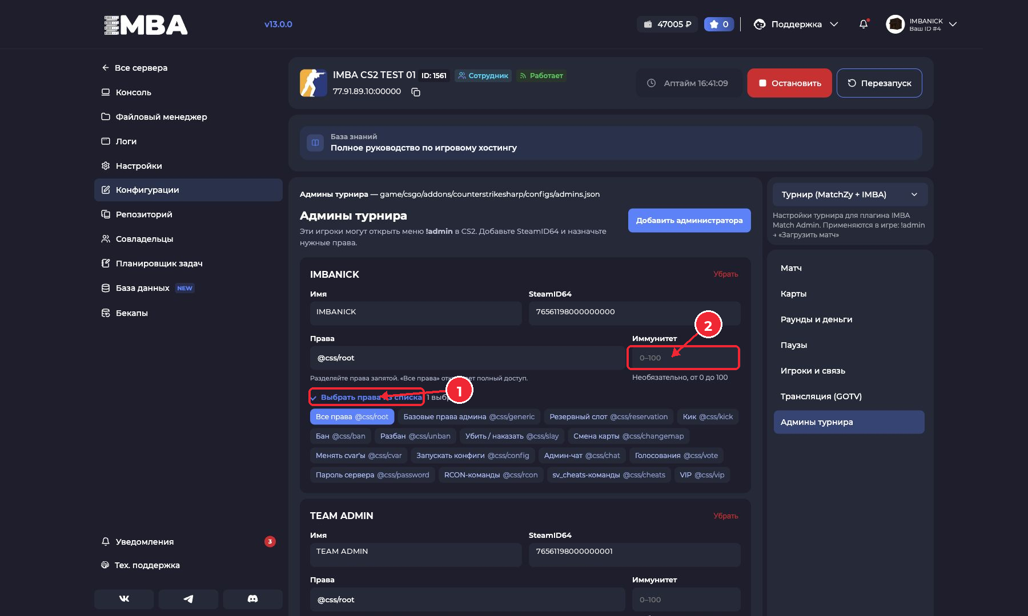The image size is (1028, 616).
Task: Click the Остановить server button
Action: click(x=789, y=83)
